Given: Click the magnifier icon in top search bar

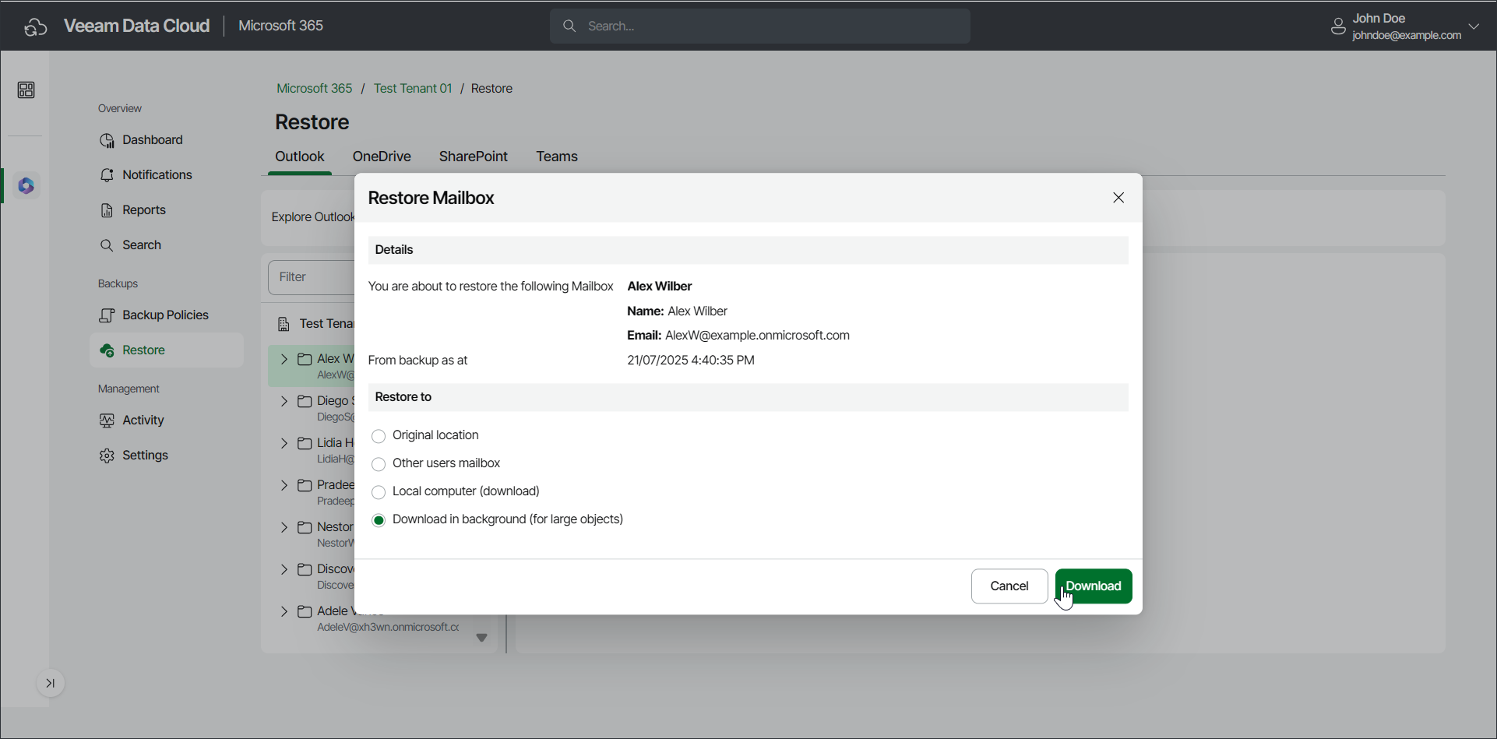Looking at the screenshot, I should [569, 26].
